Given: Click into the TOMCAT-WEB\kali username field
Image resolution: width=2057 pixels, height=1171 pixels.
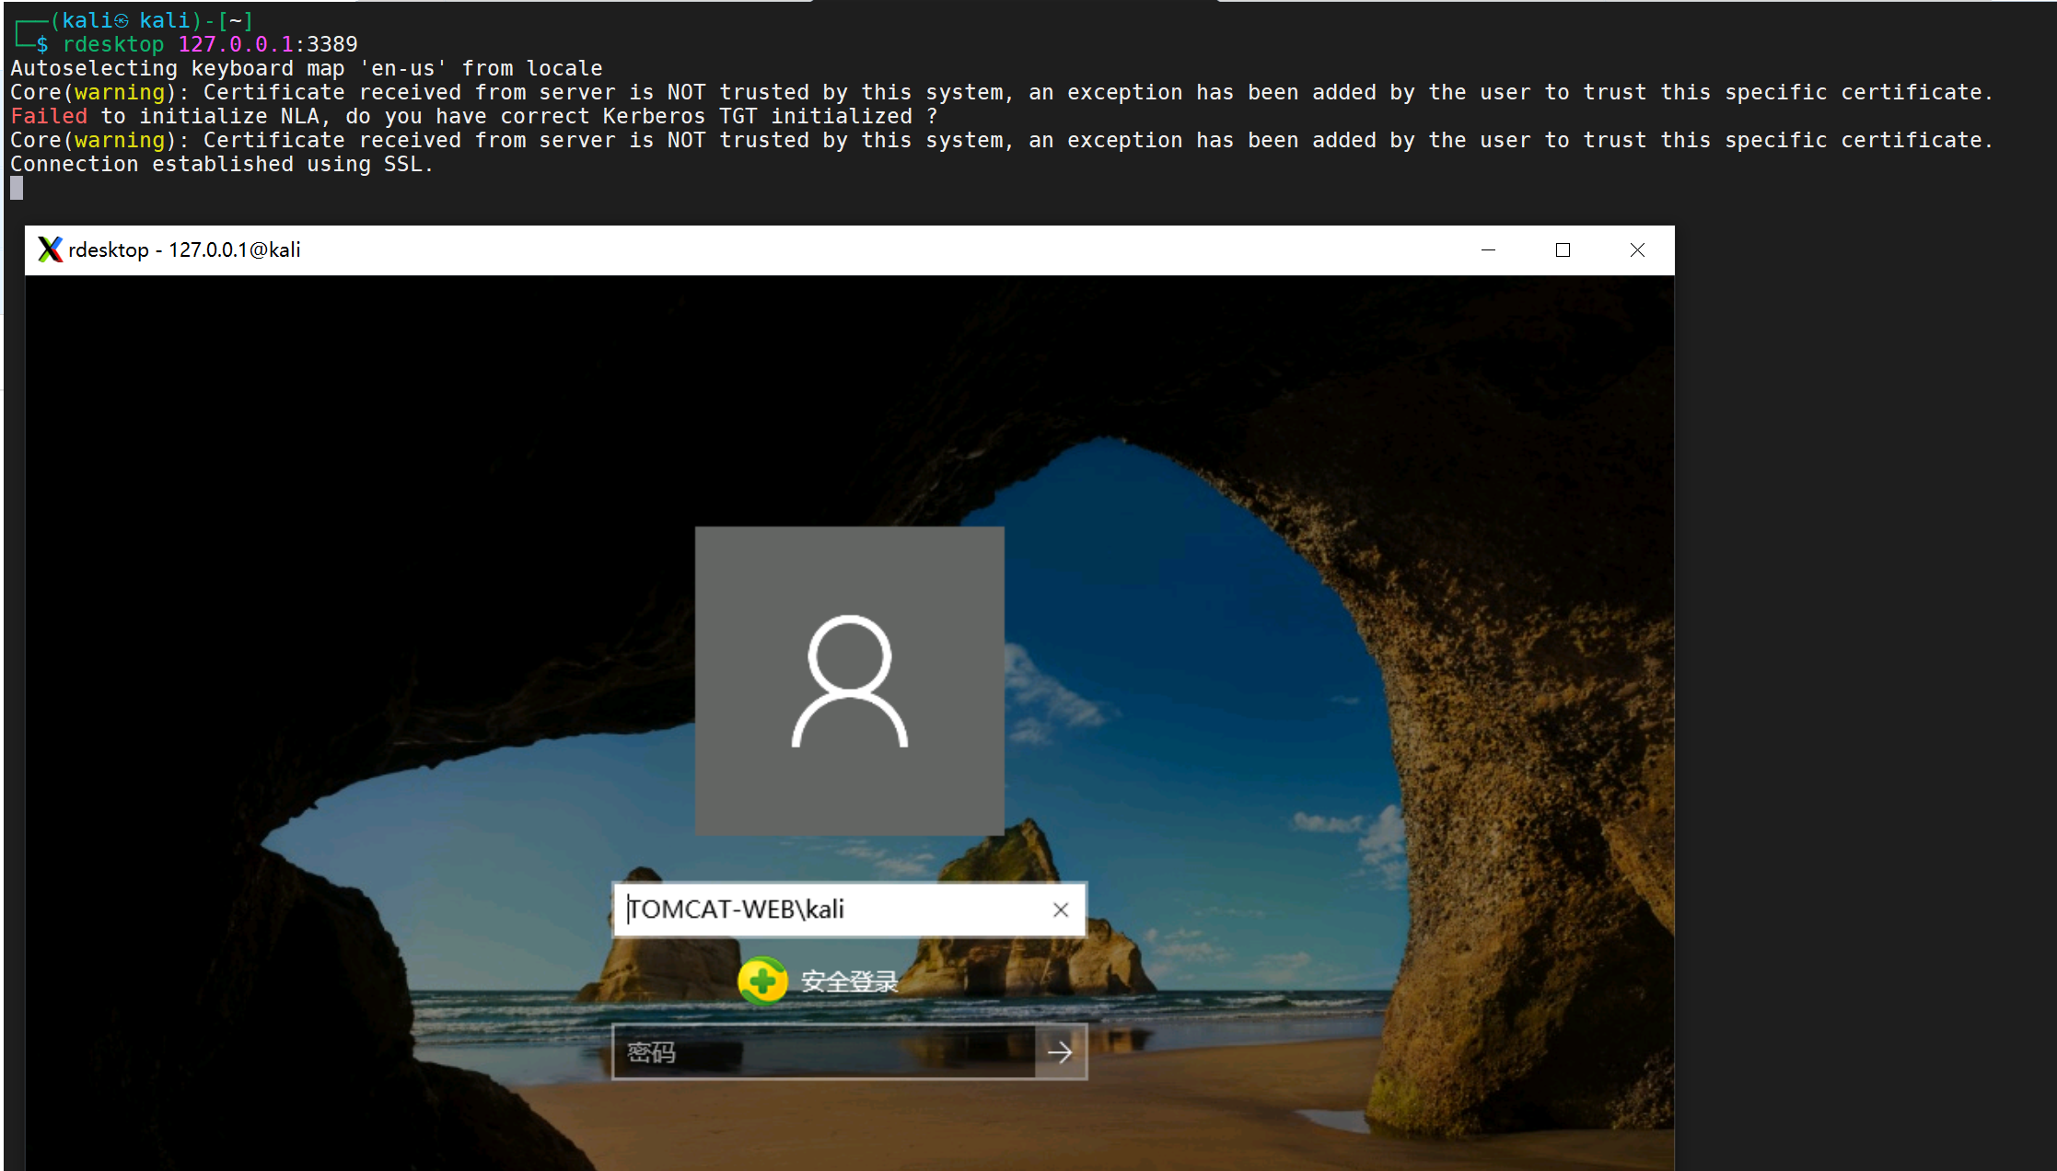Looking at the screenshot, I should point(829,910).
